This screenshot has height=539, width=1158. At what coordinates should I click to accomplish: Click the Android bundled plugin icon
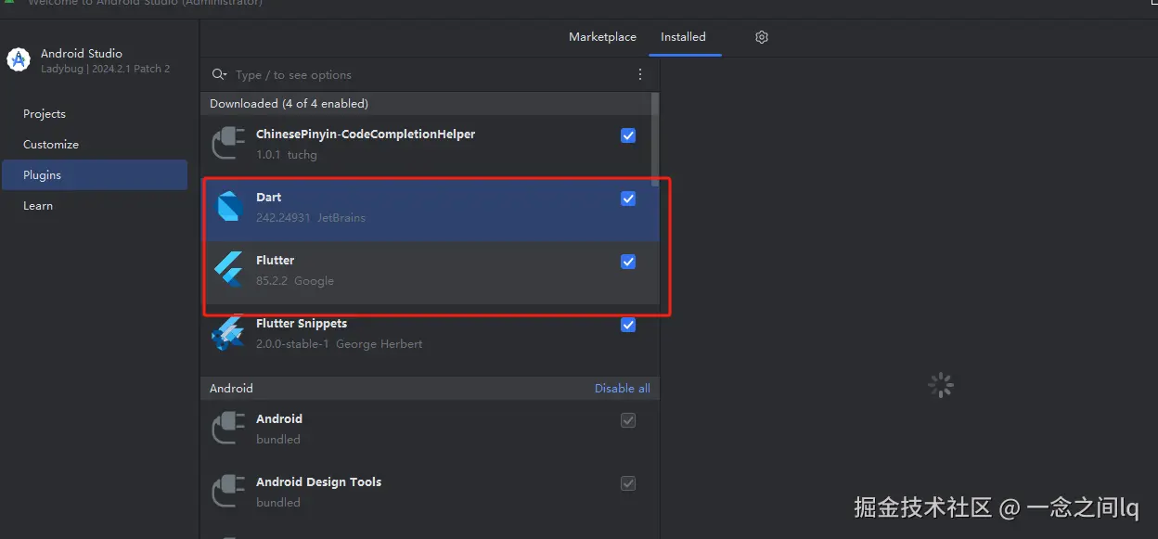[228, 429]
